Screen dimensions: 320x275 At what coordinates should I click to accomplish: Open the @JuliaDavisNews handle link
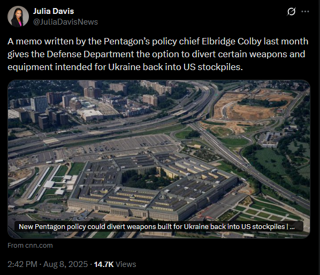click(x=65, y=22)
